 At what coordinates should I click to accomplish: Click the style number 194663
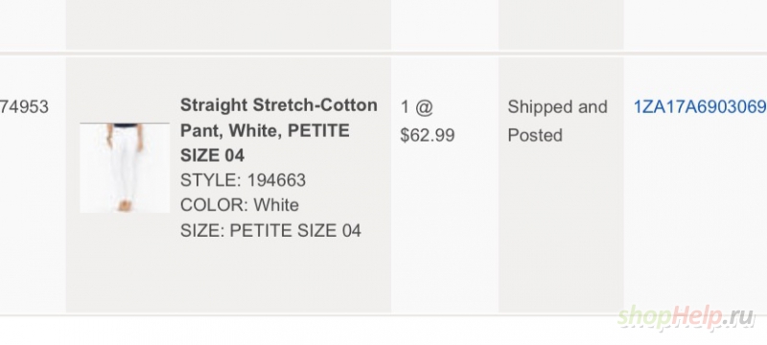[x=276, y=180]
